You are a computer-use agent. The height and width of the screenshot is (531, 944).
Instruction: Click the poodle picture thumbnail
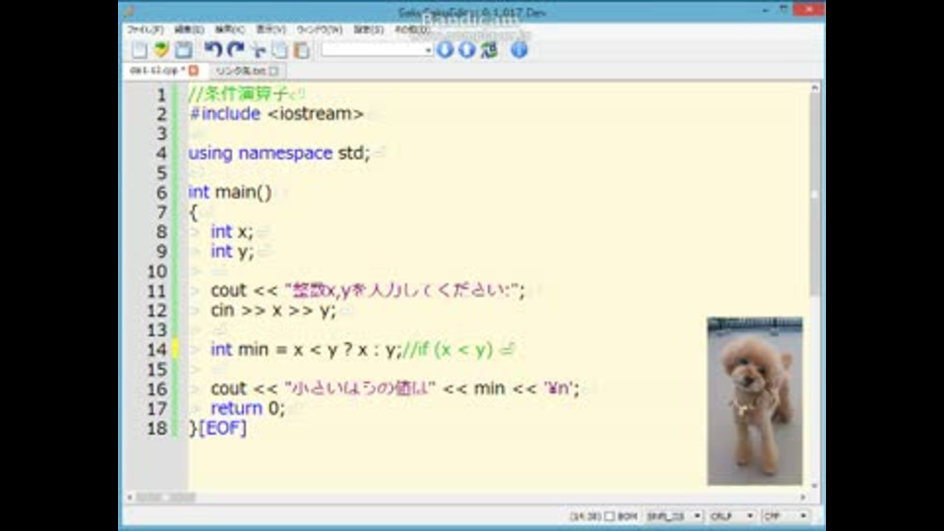coord(754,401)
